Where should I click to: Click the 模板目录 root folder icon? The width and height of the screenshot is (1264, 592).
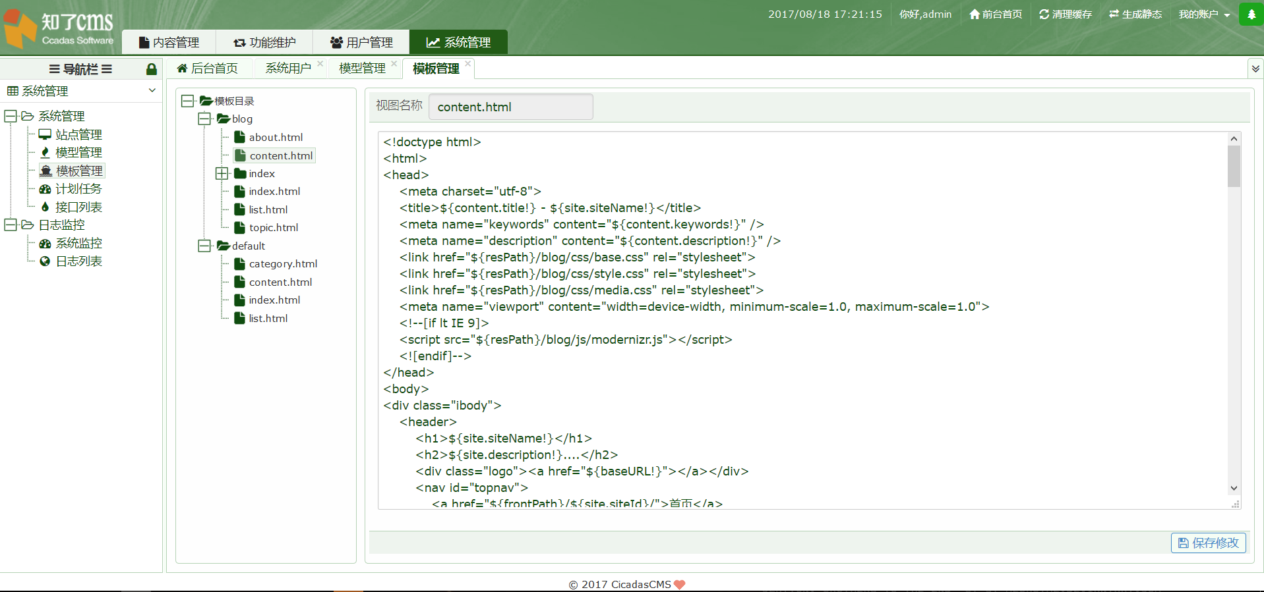[206, 101]
